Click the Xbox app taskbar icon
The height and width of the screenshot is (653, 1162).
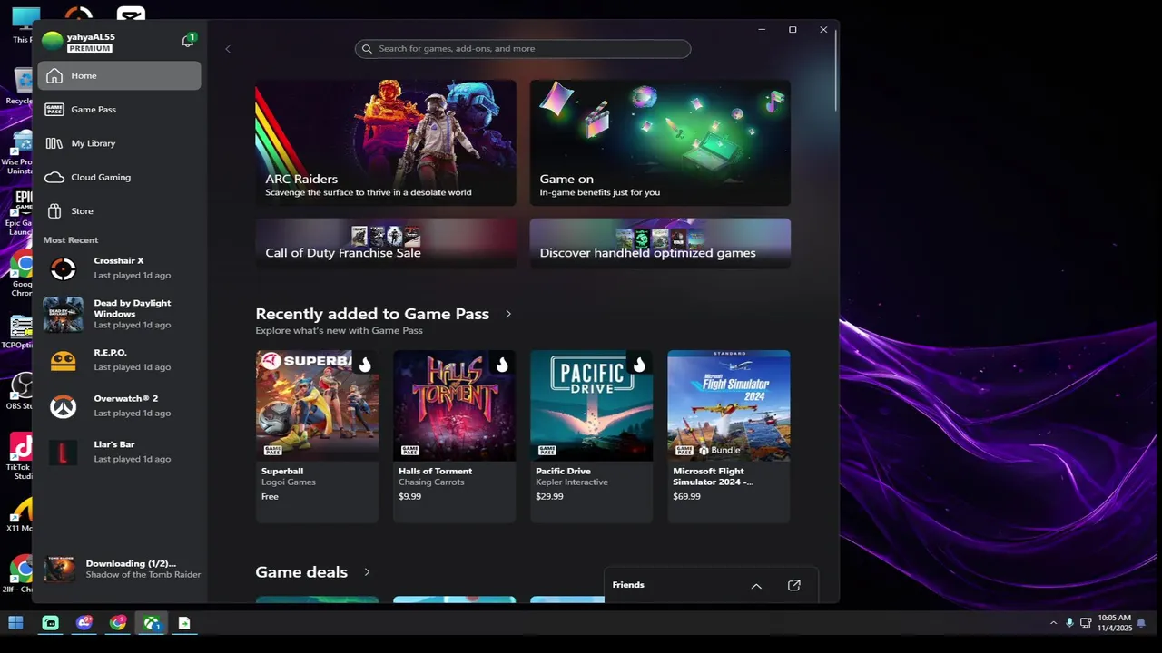coord(152,623)
